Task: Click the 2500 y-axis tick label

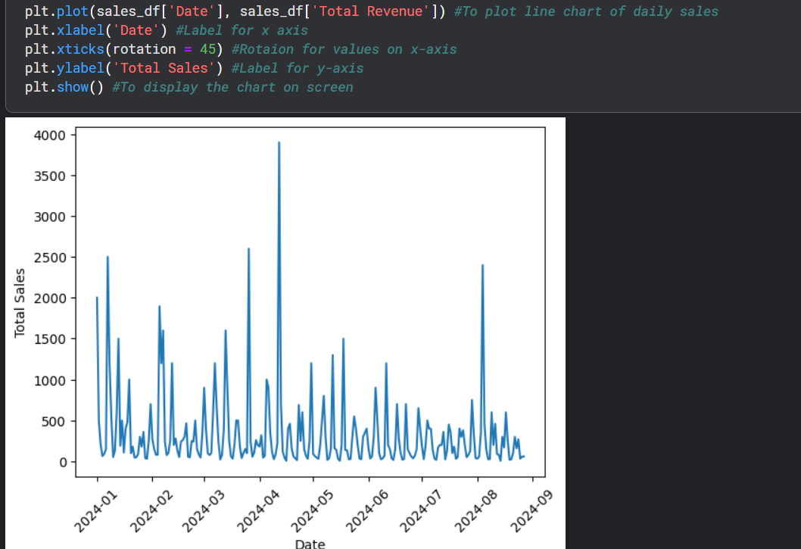Action: pos(49,257)
